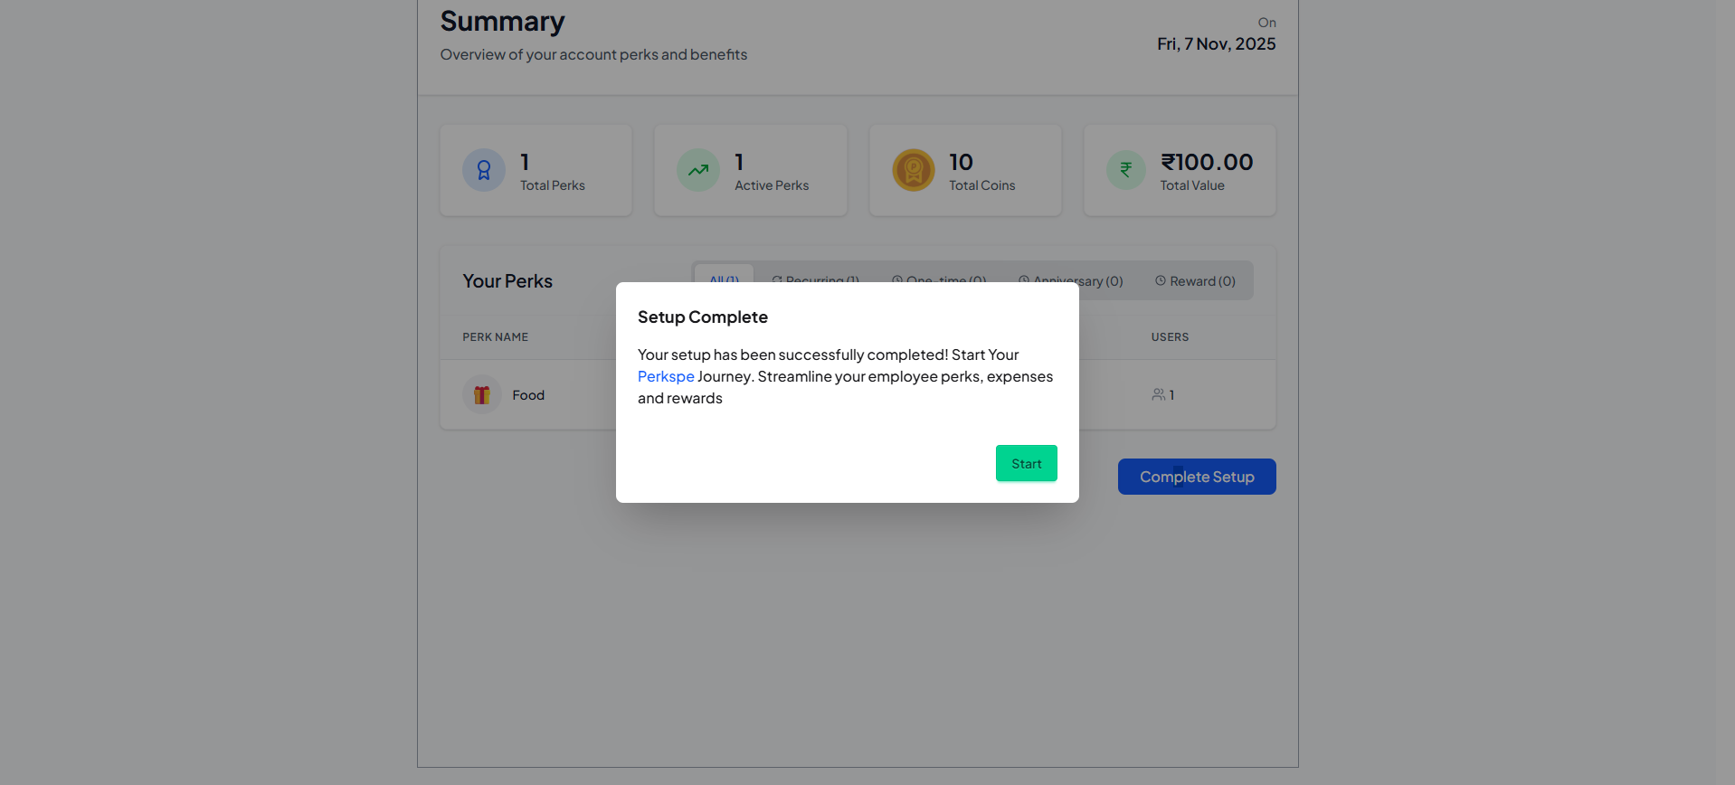Click the blue Complete Setup button
This screenshot has width=1735, height=785.
1196,477
